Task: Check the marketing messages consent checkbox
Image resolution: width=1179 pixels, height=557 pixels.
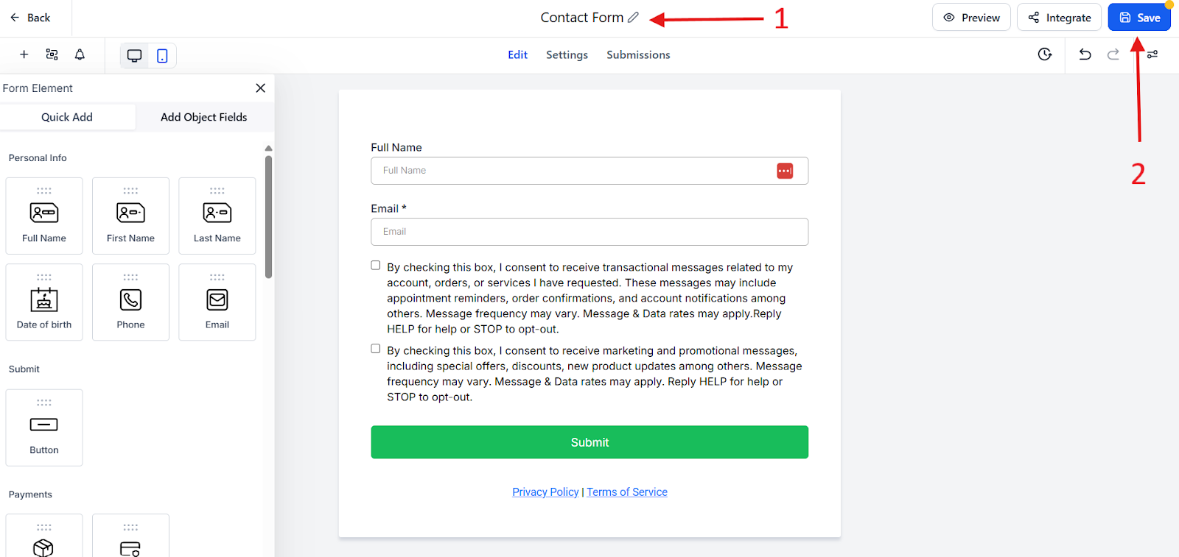Action: [x=375, y=348]
